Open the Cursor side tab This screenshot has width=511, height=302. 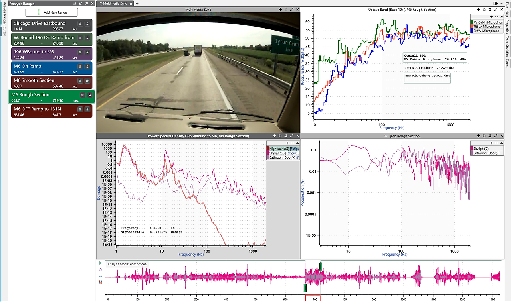point(4,31)
